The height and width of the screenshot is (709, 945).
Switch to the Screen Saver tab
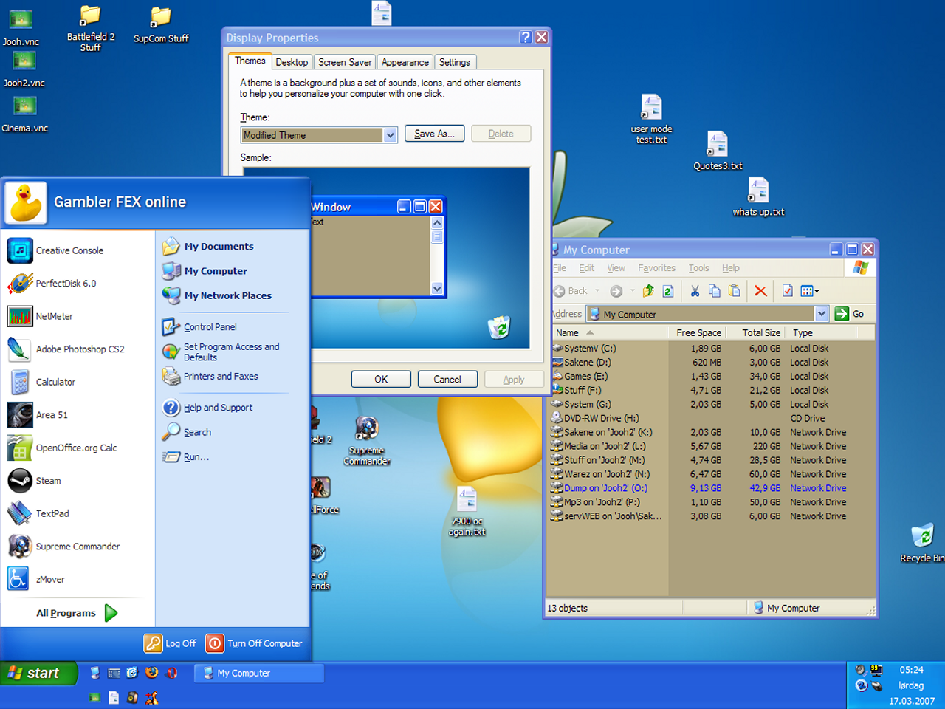tap(345, 62)
